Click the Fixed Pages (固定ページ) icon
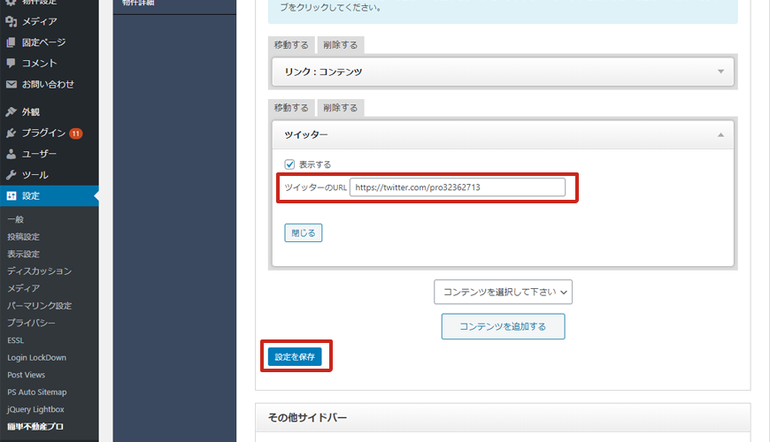Screen dimensions: 770x442 [11, 42]
